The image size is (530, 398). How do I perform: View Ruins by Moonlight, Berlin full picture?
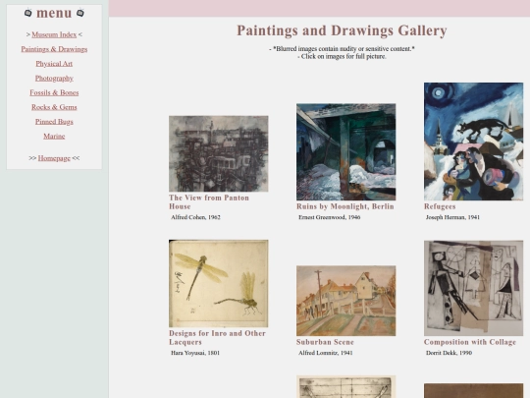click(346, 152)
